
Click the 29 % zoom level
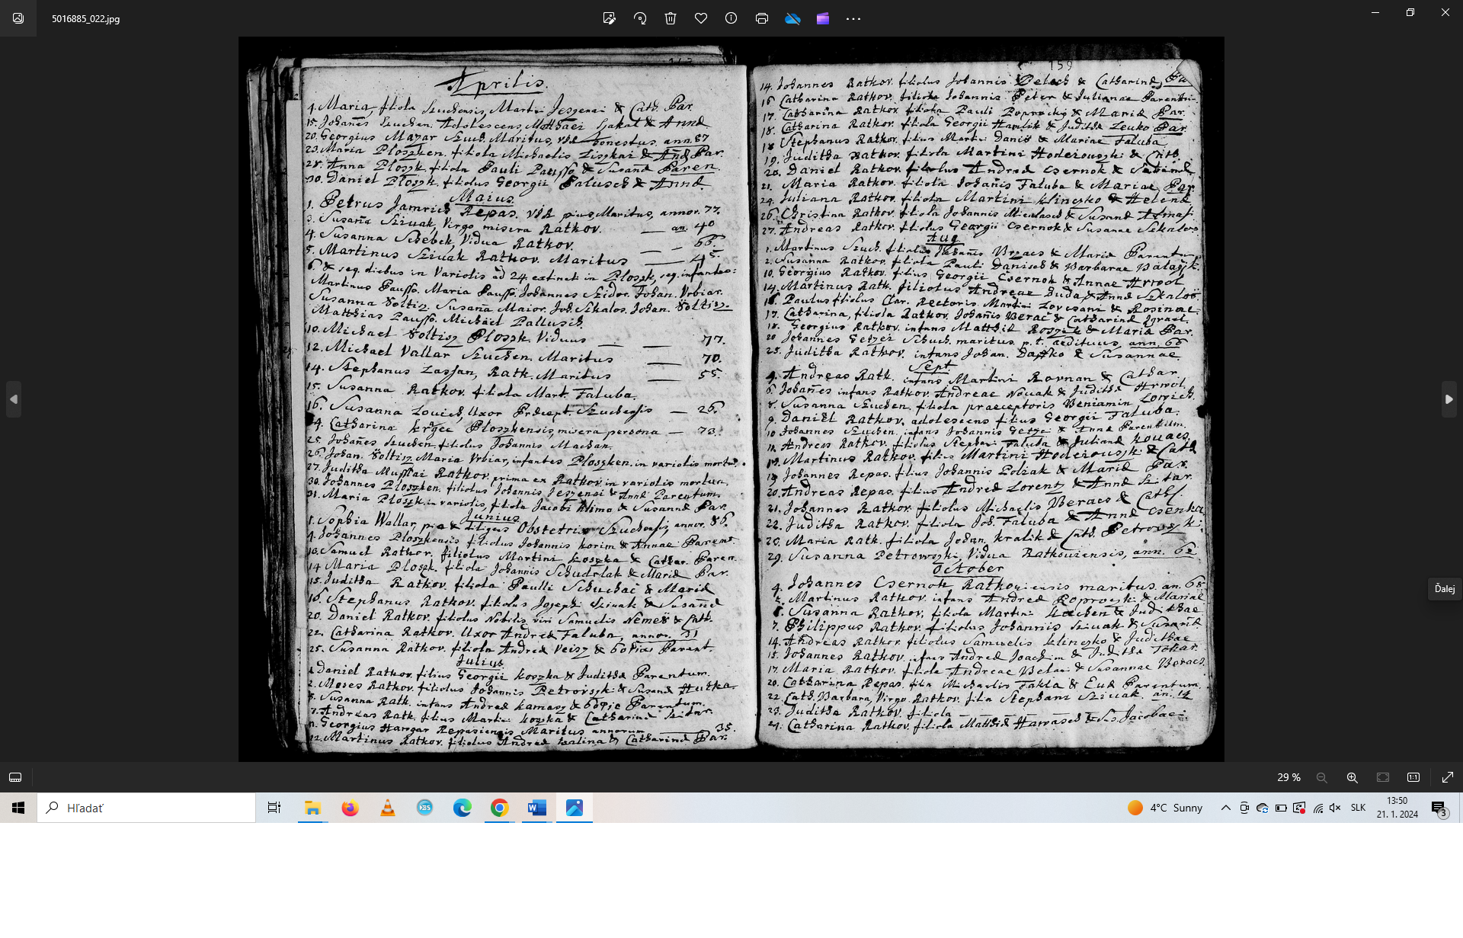[1289, 777]
